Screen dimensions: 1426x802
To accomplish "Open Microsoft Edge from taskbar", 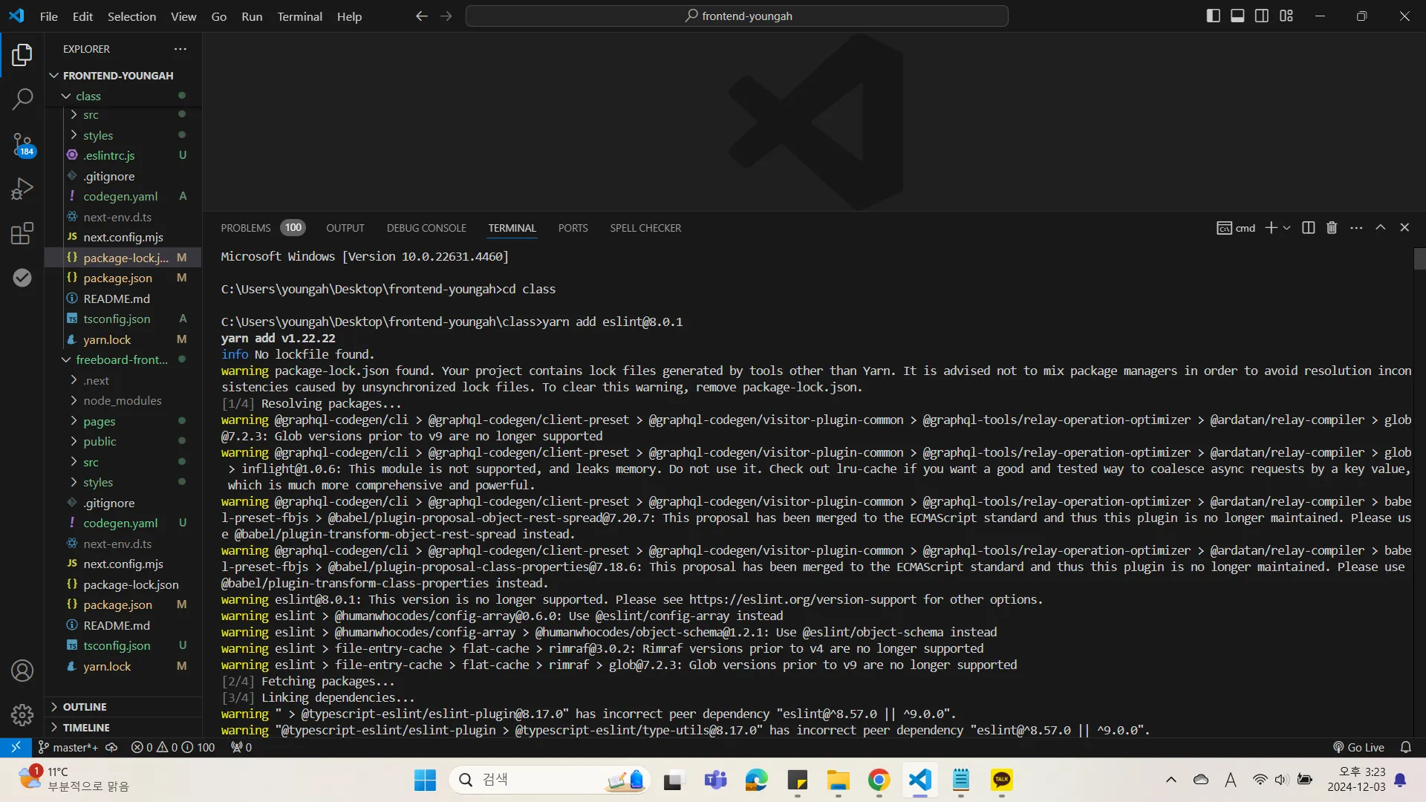I will coord(756,780).
